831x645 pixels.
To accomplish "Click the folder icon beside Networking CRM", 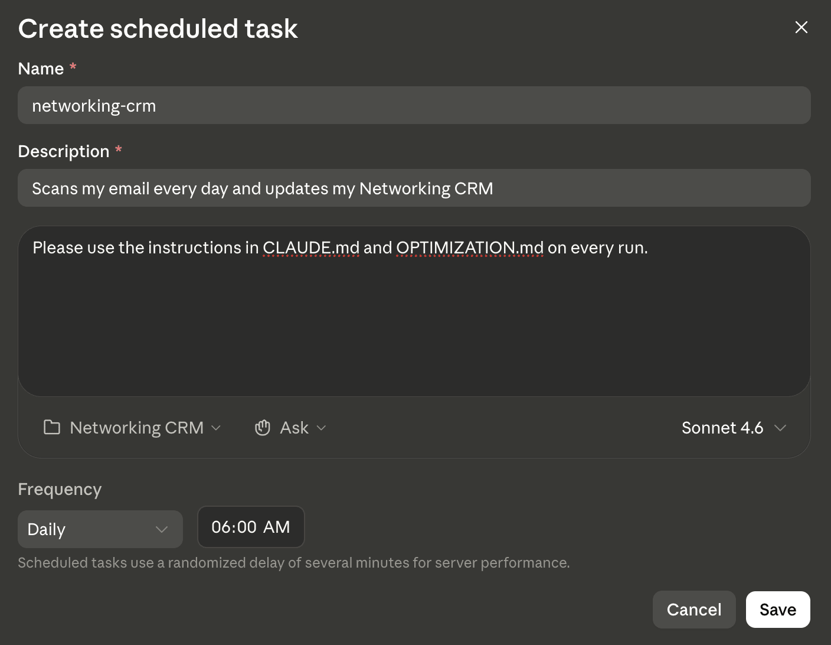I will (x=52, y=427).
